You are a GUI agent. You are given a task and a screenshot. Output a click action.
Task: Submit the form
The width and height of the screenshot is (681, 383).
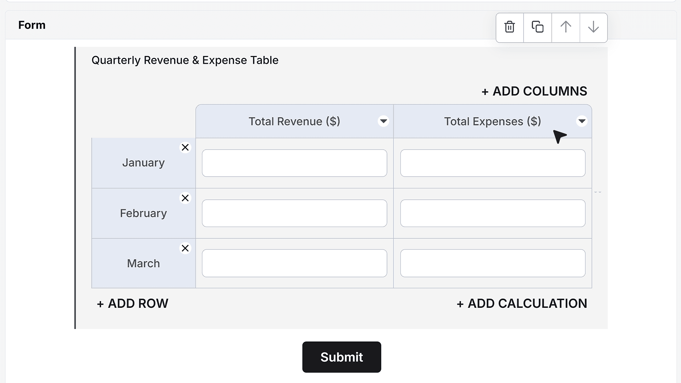coord(342,357)
